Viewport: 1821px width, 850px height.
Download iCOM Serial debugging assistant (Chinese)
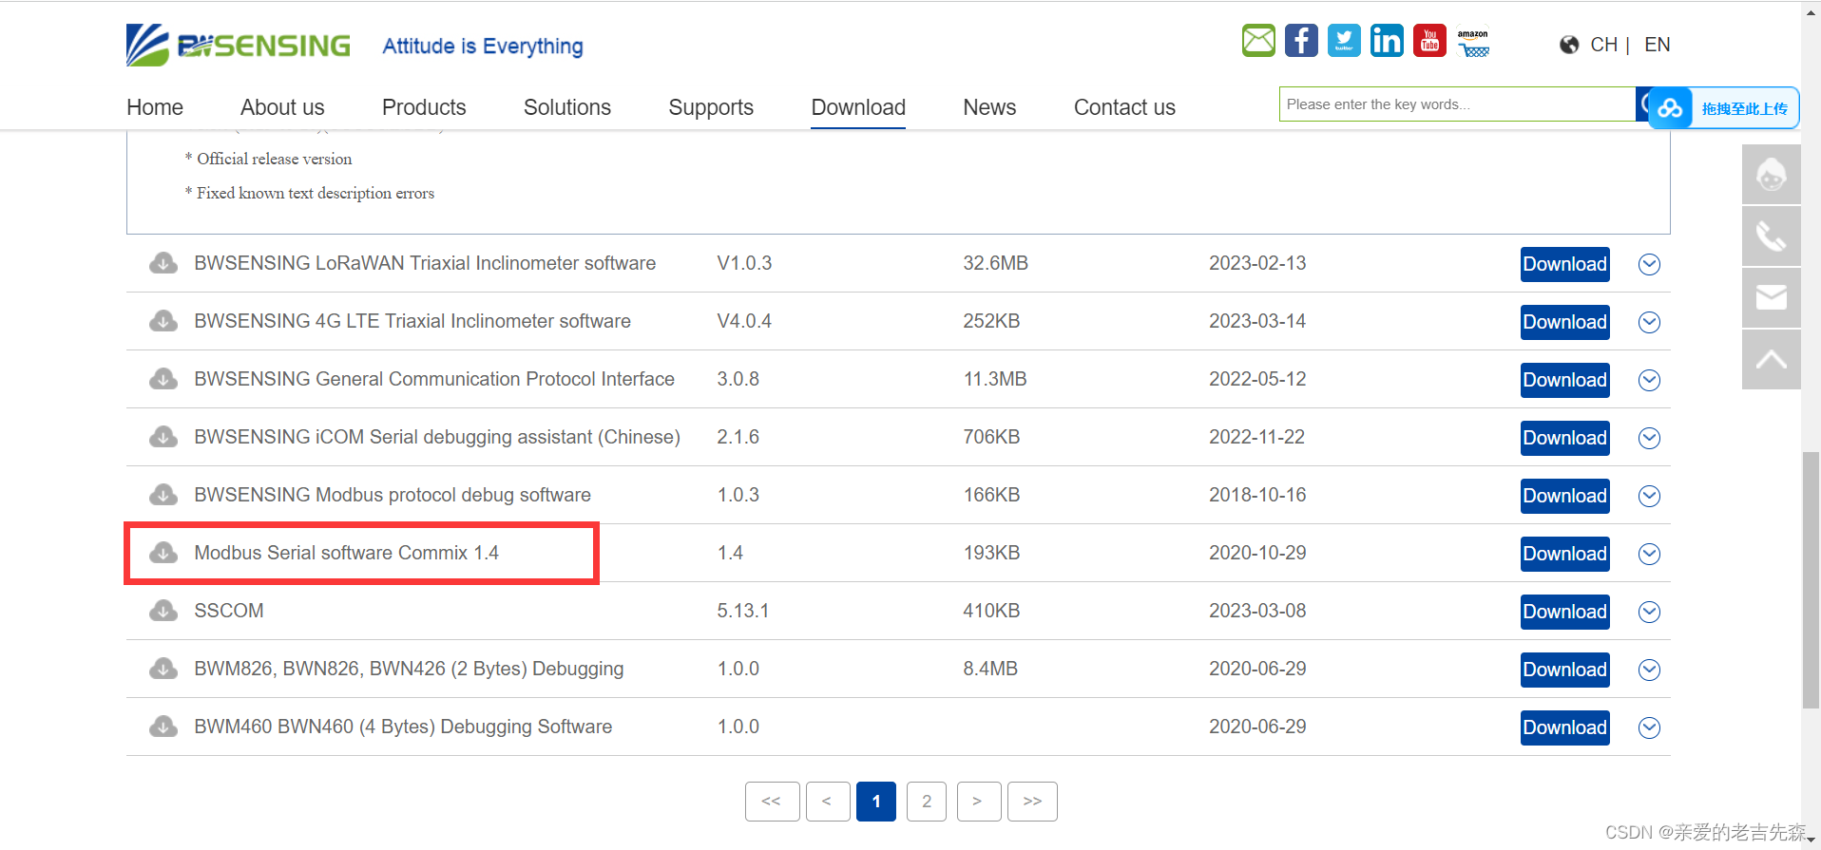(x=1564, y=438)
